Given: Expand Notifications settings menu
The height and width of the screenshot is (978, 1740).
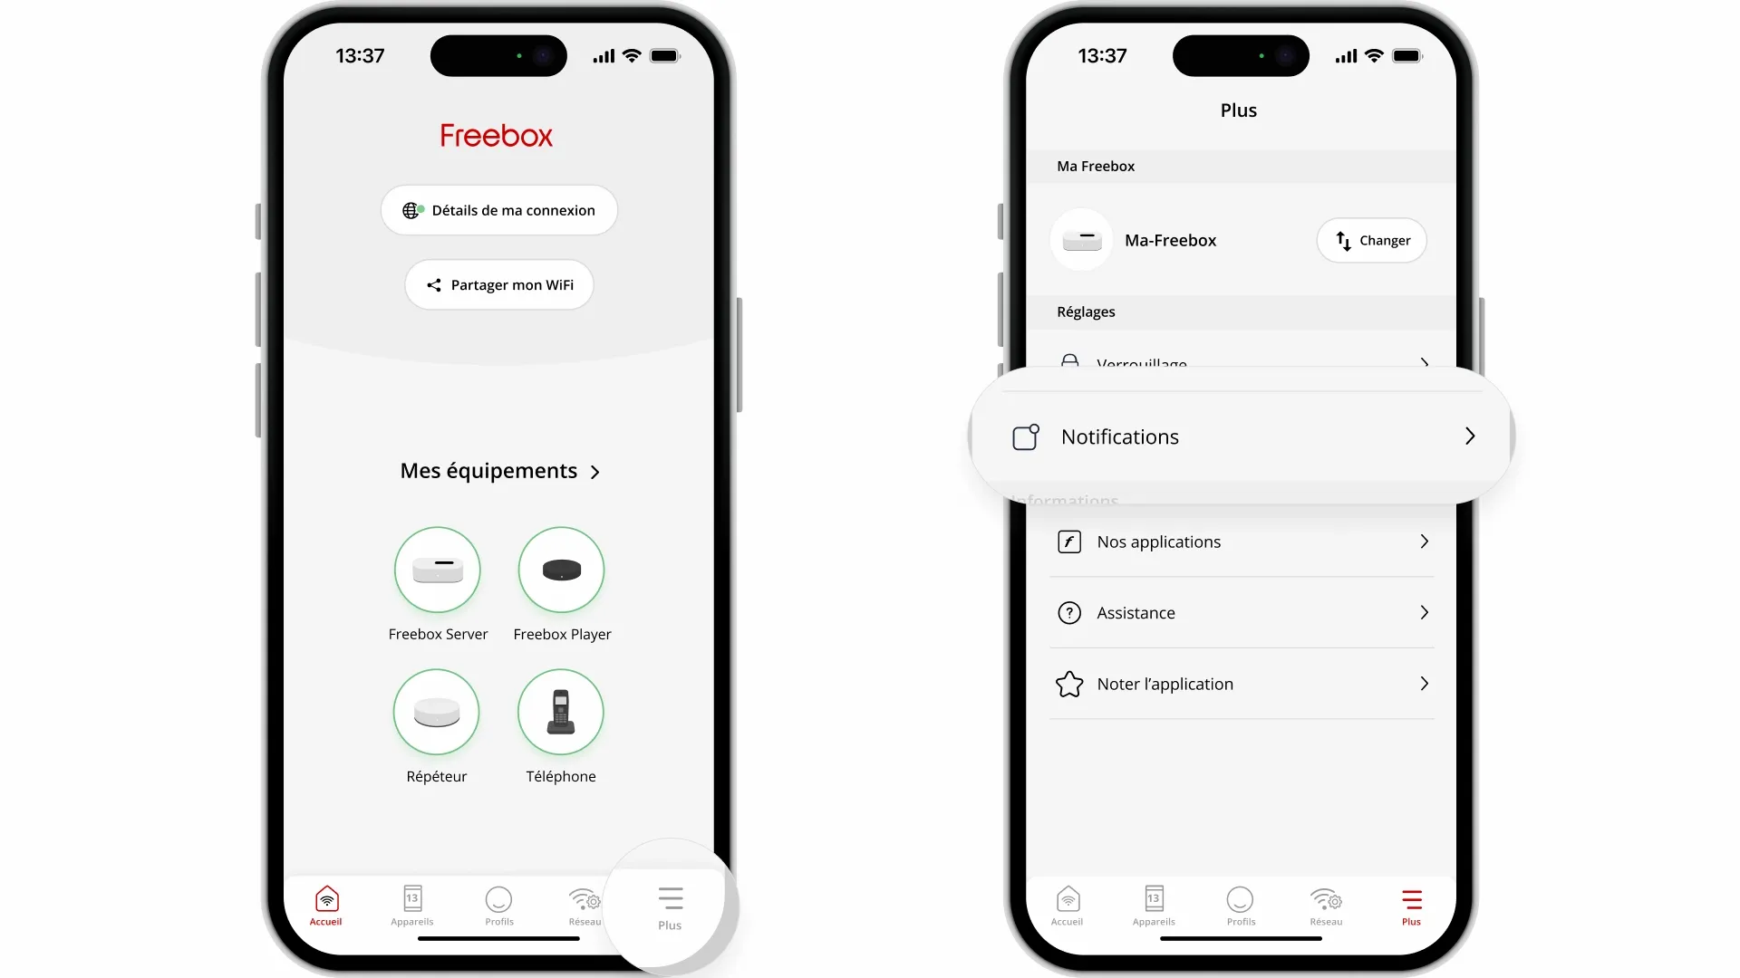Looking at the screenshot, I should point(1242,436).
